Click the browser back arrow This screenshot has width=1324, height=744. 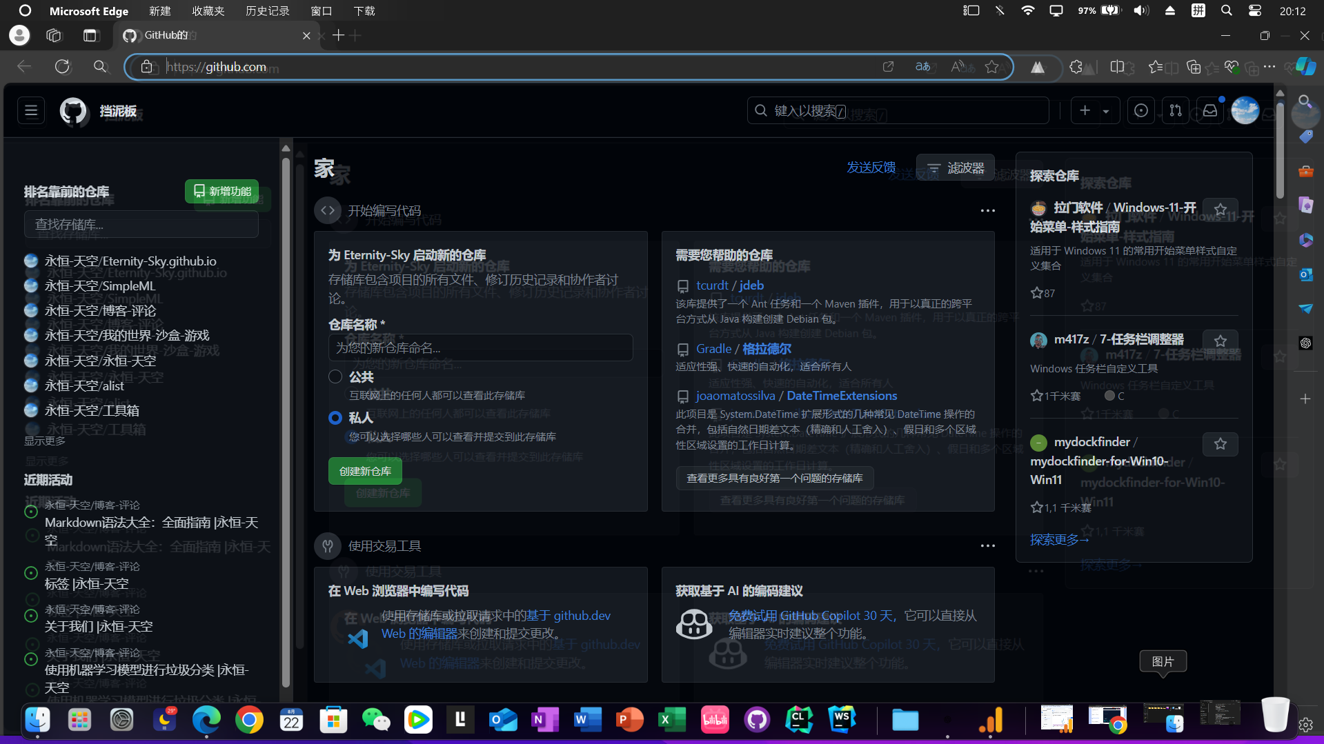click(x=24, y=67)
